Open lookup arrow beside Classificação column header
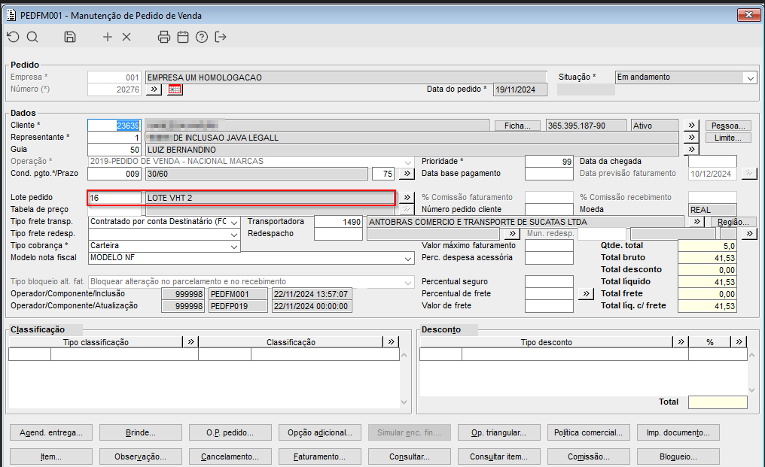The image size is (765, 467). 392,341
